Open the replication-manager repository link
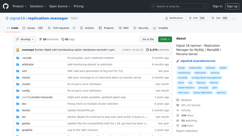The width and height of the screenshot is (242, 136). 48,18
